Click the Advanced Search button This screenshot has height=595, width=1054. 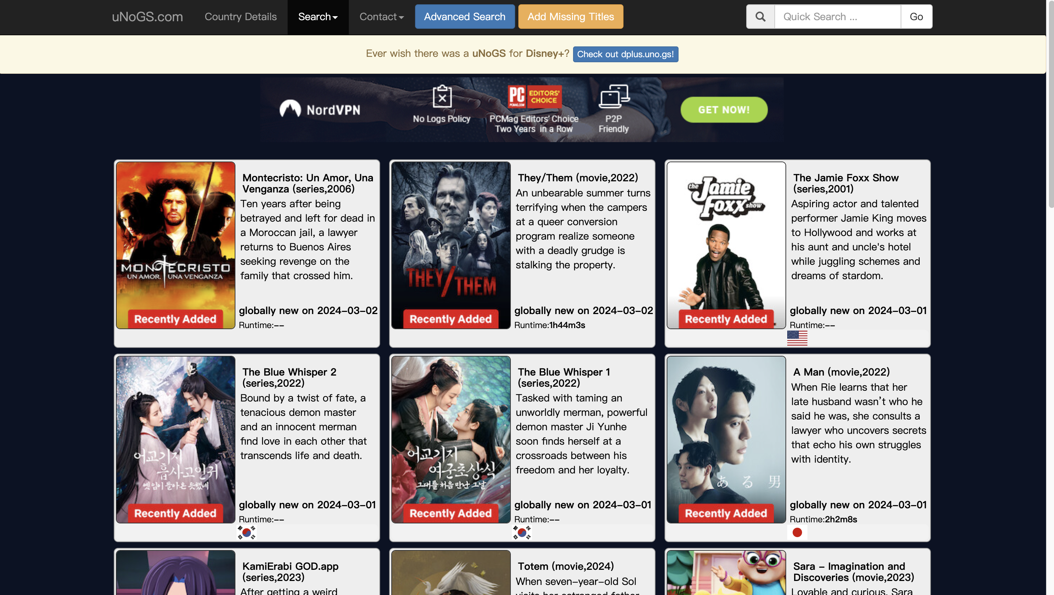pyautogui.click(x=464, y=17)
